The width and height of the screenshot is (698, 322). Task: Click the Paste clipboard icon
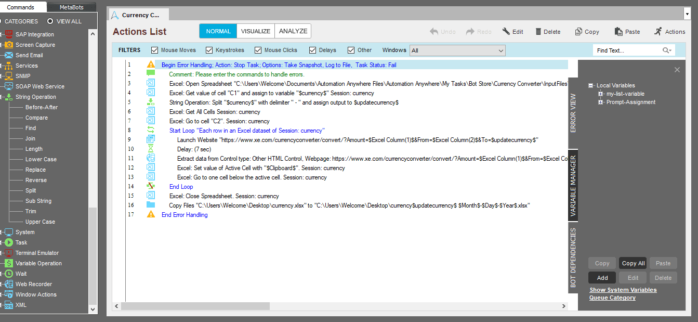pos(618,32)
